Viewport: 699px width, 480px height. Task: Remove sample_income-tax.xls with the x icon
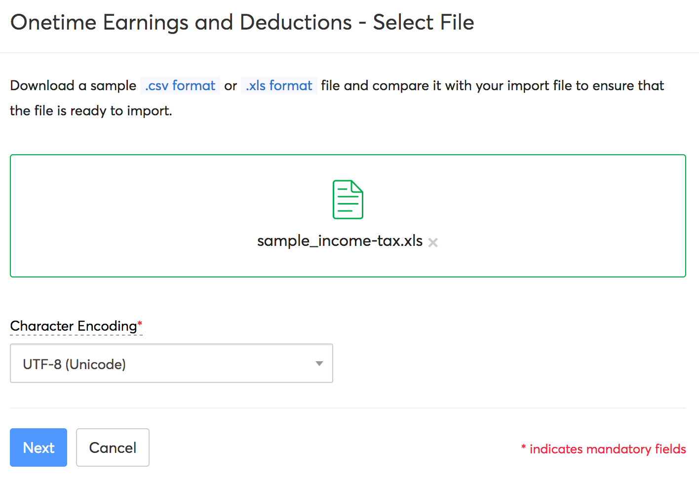pos(433,242)
